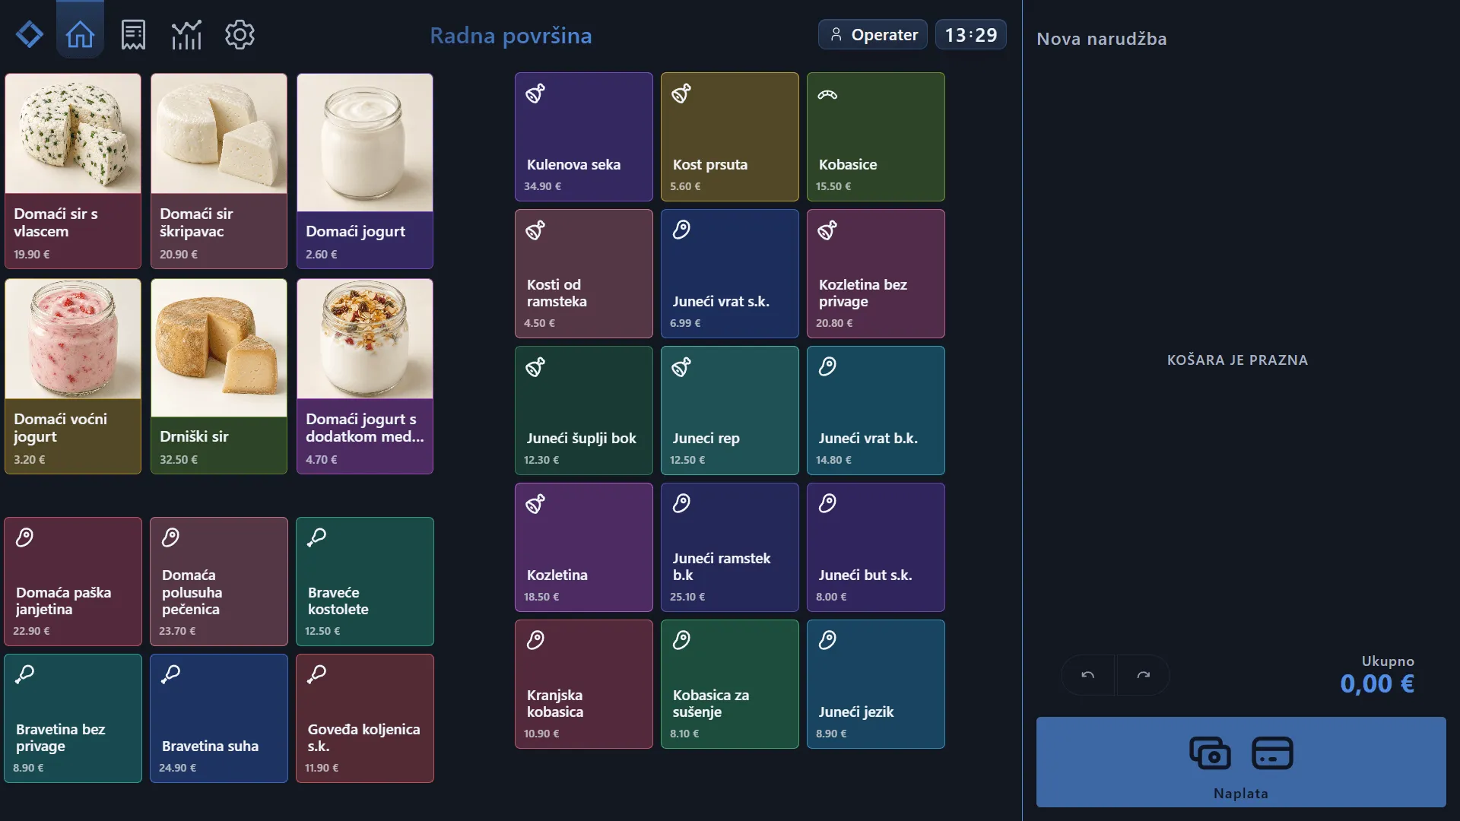The width and height of the screenshot is (1460, 821).
Task: Add Braveće kostolete to order
Action: [x=365, y=582]
